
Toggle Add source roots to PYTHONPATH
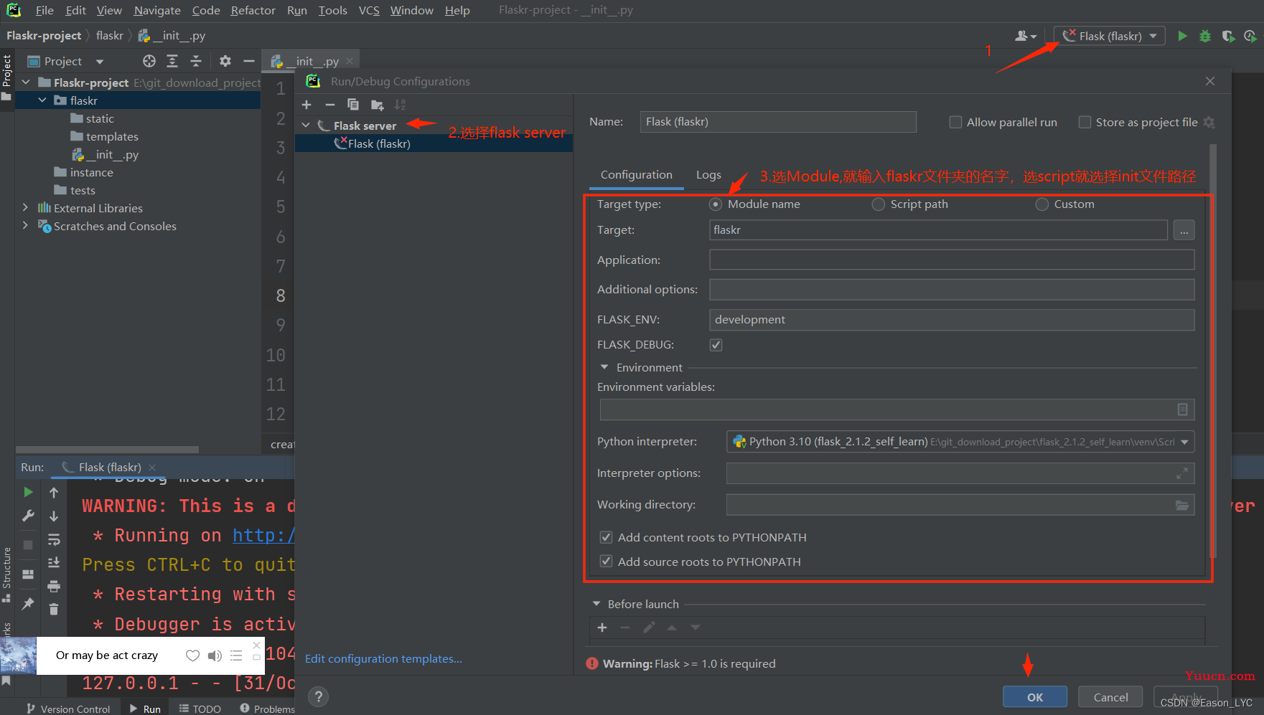[x=606, y=562]
